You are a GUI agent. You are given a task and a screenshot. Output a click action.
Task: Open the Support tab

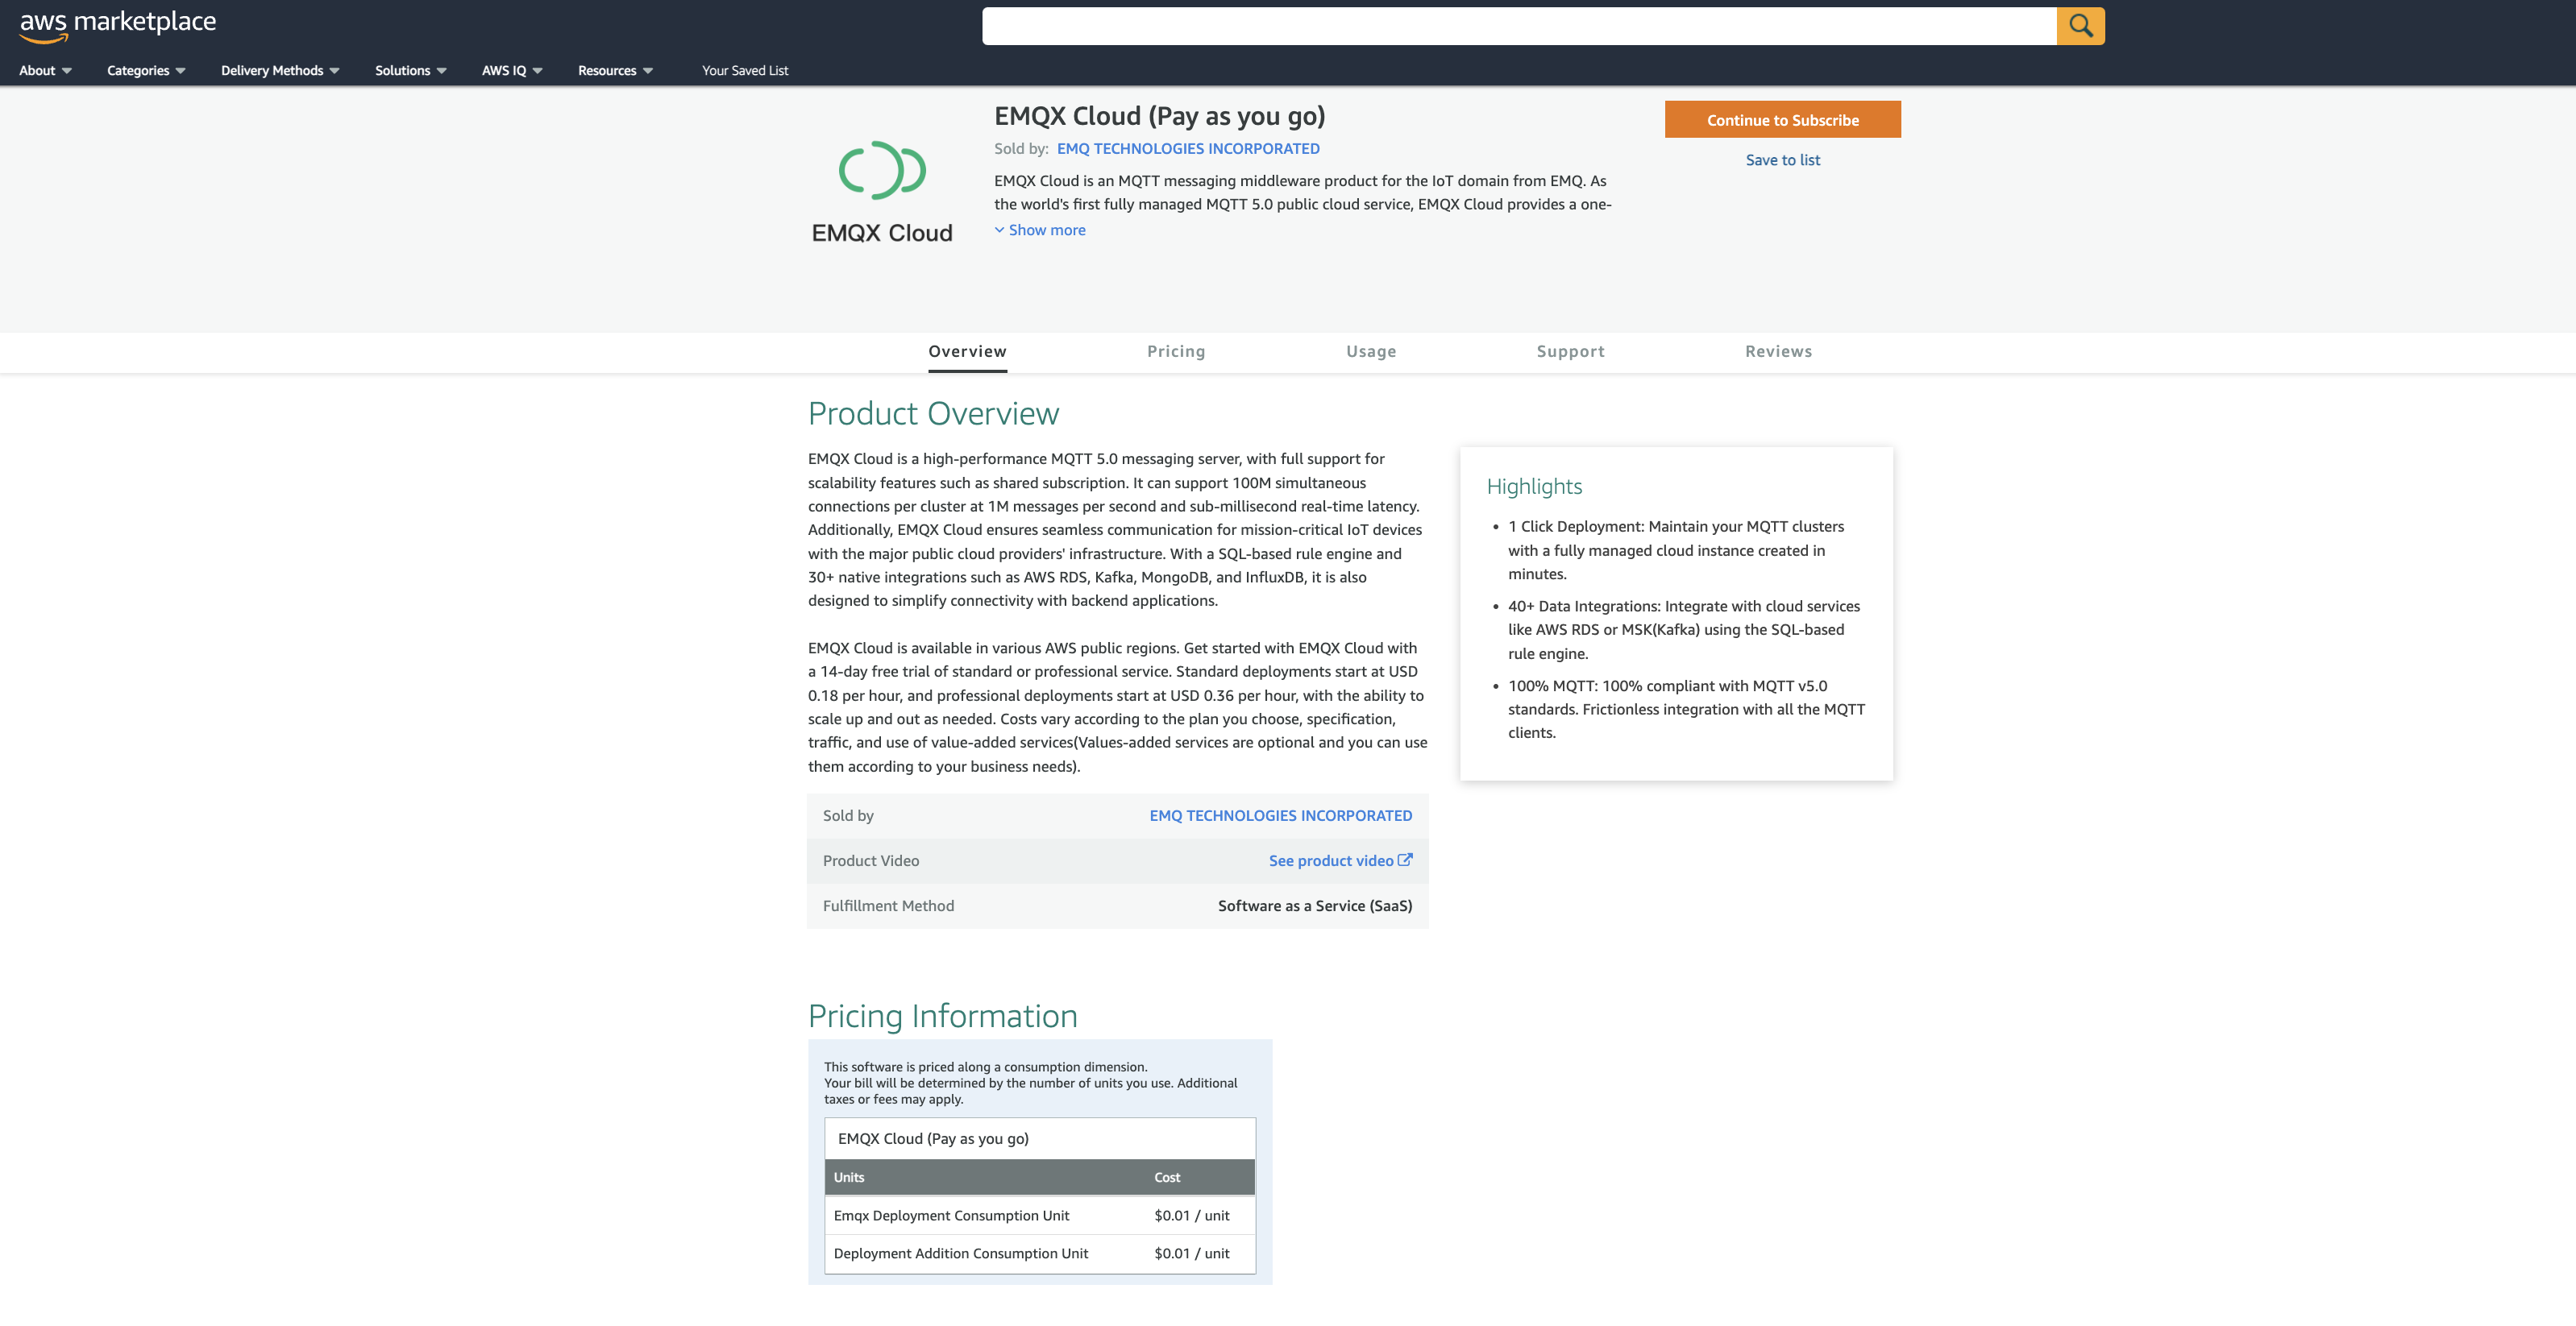coord(1570,350)
